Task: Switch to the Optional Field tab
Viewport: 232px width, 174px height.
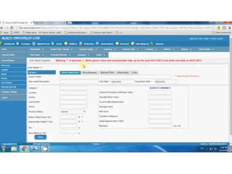Action: click(x=107, y=72)
